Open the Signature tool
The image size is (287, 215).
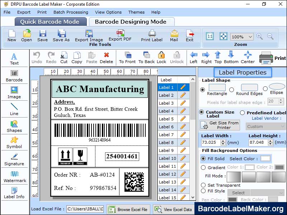click(14, 159)
